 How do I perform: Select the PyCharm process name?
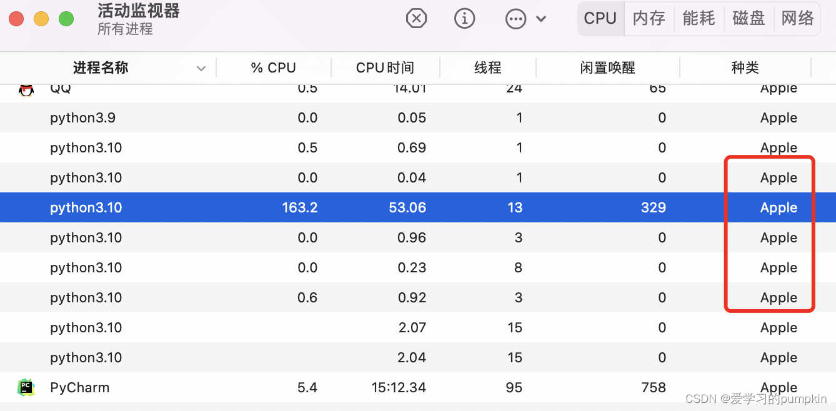[80, 388]
